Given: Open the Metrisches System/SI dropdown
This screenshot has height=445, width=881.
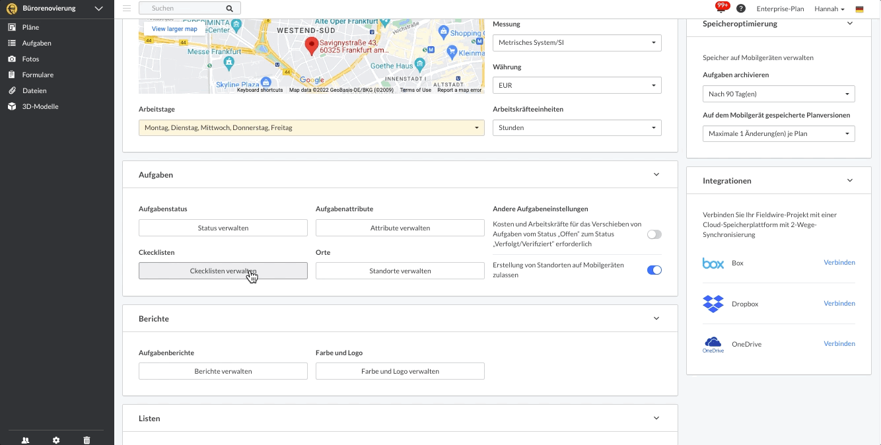Looking at the screenshot, I should click(x=577, y=43).
